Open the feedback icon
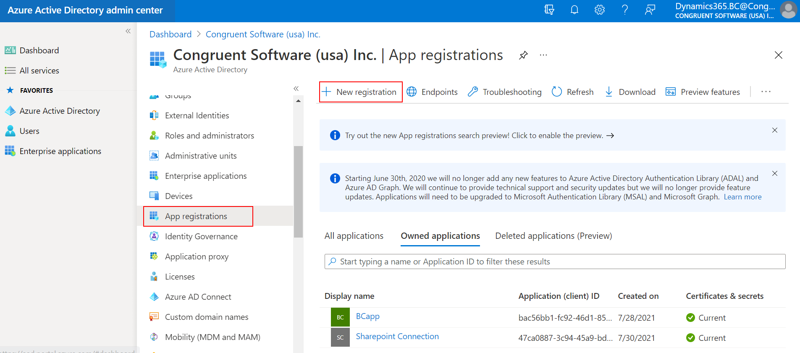Viewport: 800px width, 353px height. 650,10
